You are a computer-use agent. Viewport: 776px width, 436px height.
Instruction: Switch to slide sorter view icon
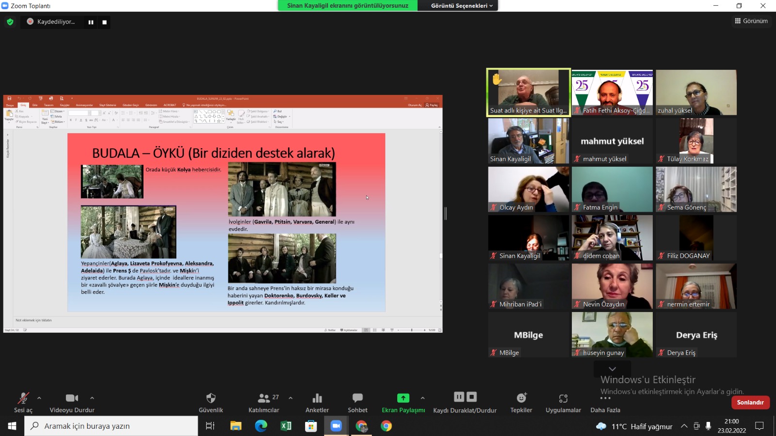coord(374,330)
